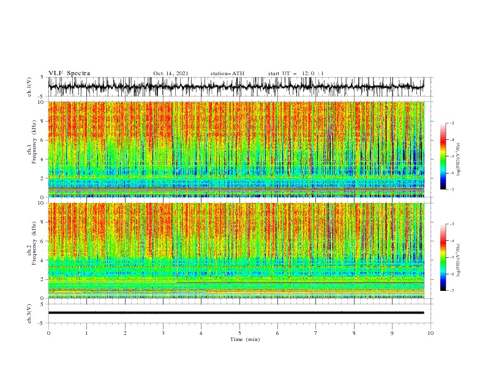This screenshot has height=374, width=485.
Task: Click the ch.1 spectrogram color scale bar
Action: click(443, 156)
